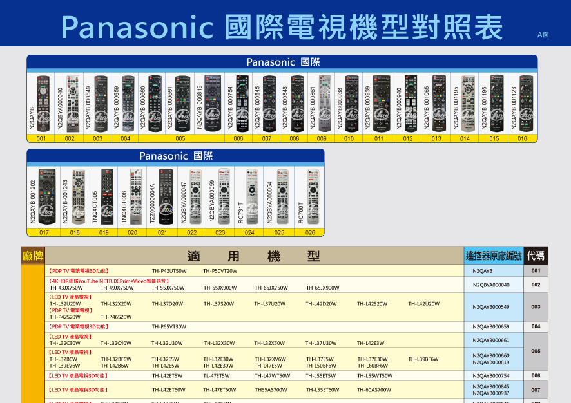Select model "TH-L39BF6W" in the table

(423, 359)
